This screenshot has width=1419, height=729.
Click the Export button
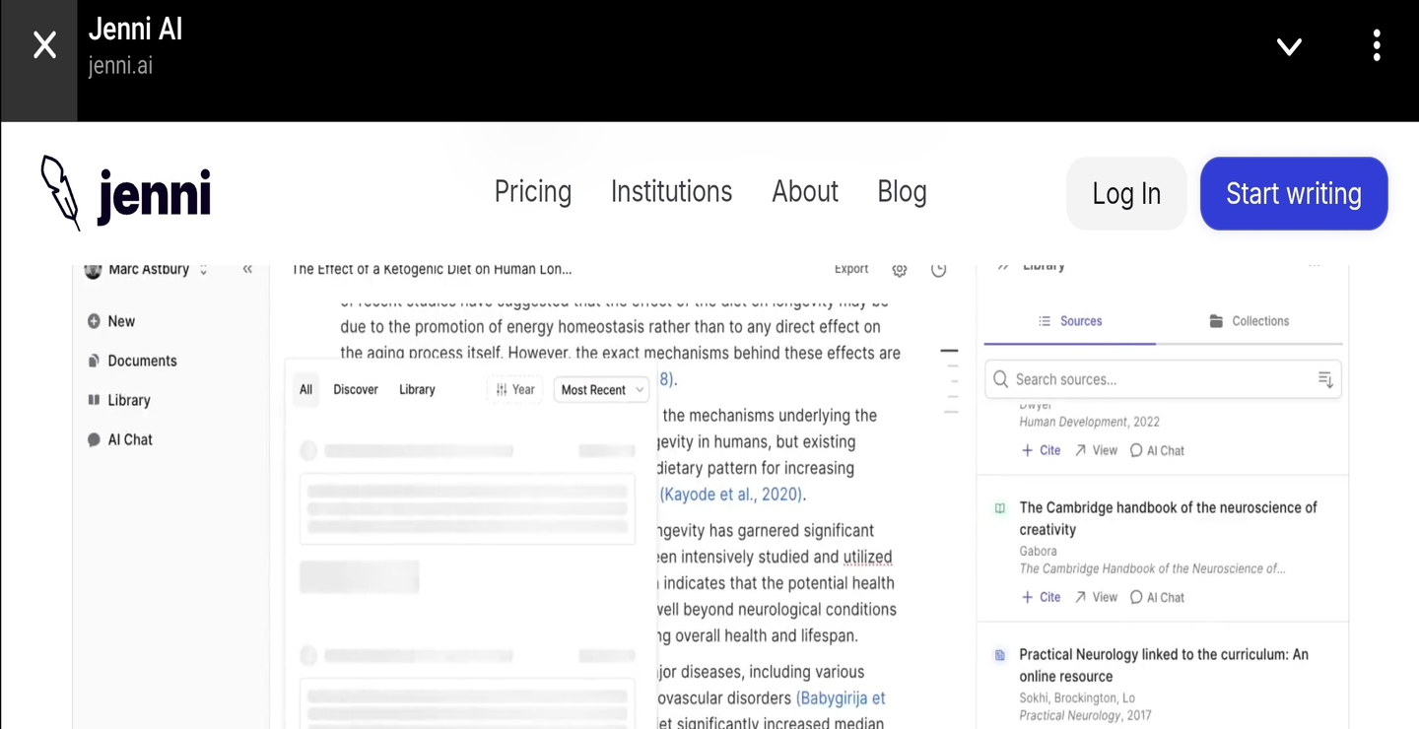coord(851,269)
